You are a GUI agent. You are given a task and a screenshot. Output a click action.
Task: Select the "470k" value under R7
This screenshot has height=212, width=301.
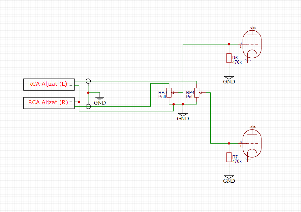pyautogui.click(x=237, y=161)
